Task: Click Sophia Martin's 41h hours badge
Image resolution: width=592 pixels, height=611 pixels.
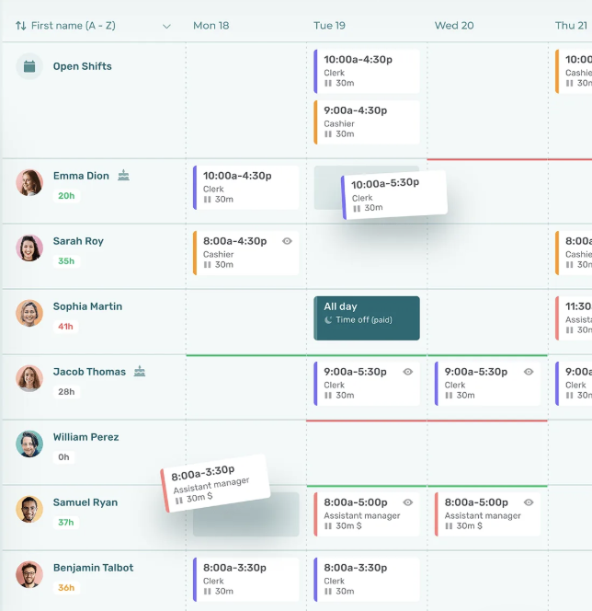Action: pyautogui.click(x=65, y=327)
